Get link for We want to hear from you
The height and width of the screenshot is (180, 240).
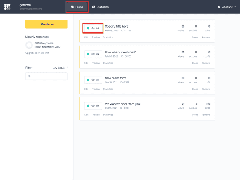pos(93,105)
